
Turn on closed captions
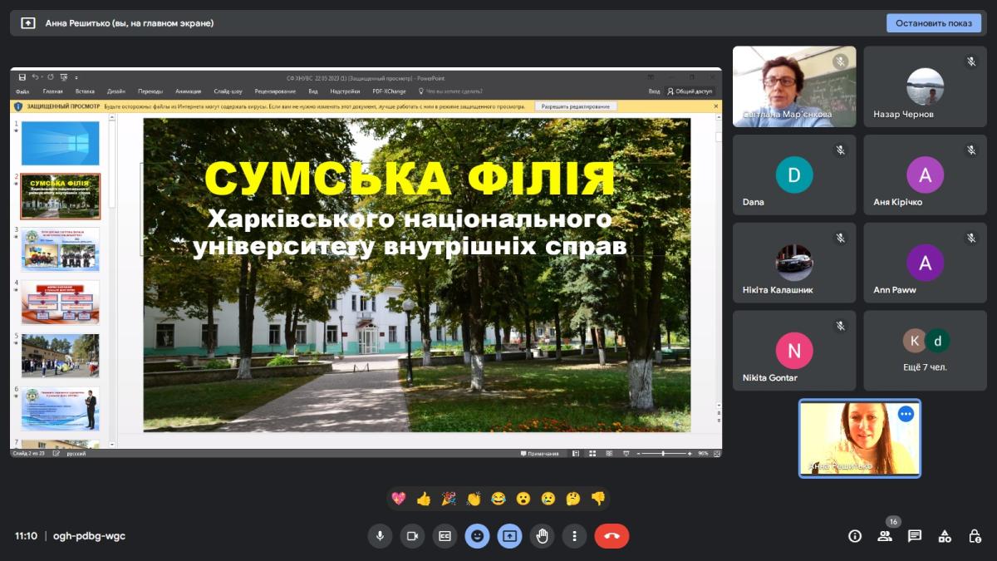coord(444,536)
